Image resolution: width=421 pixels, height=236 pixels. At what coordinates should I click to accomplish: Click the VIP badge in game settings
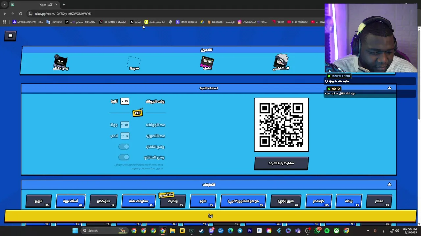[137, 113]
